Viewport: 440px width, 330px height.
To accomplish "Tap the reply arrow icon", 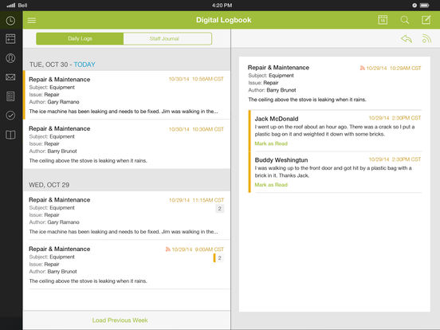I will click(407, 39).
